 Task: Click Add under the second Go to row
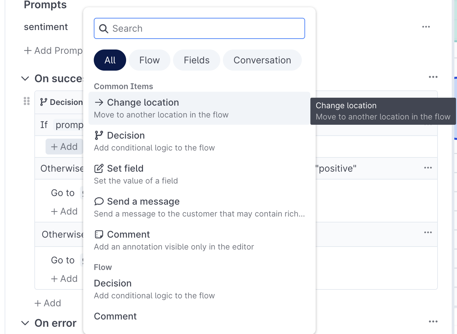(64, 279)
